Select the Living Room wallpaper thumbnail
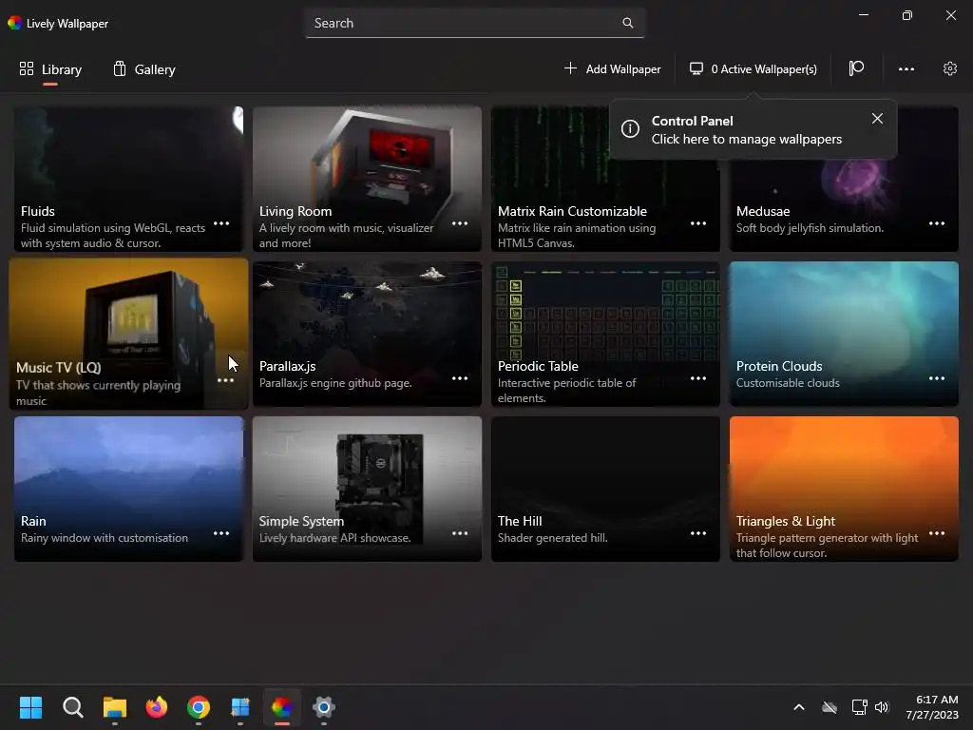 [x=368, y=179]
